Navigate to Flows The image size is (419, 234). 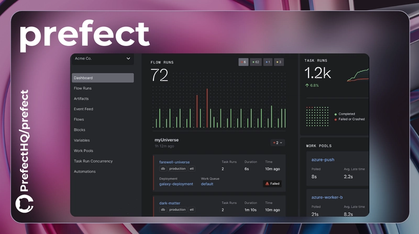[79, 120]
